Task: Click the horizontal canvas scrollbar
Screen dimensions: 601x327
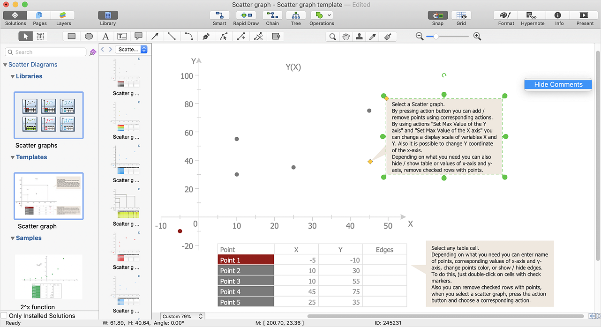Action: pos(446,316)
